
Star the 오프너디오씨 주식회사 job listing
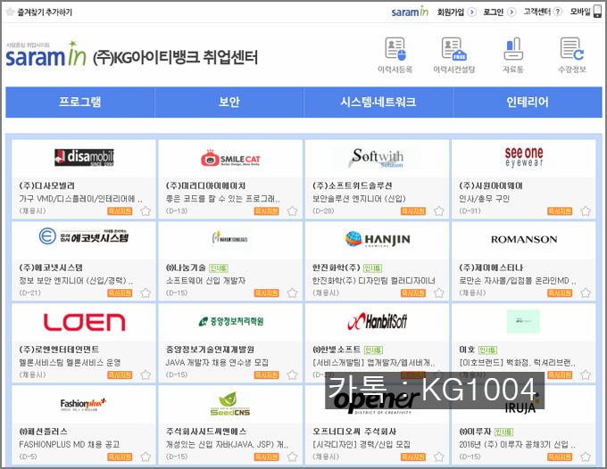438,457
